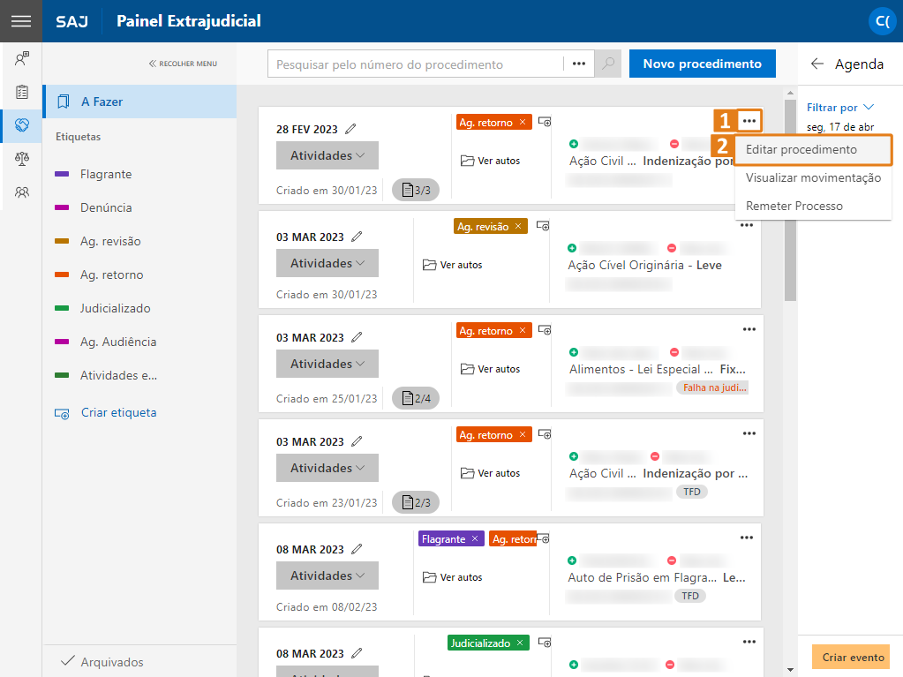The image size is (903, 677).
Task: Click add-tag icon on the Alimentos card
Action: tap(545, 330)
